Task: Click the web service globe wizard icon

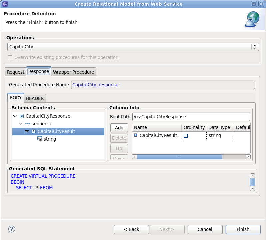Action: coord(252,20)
